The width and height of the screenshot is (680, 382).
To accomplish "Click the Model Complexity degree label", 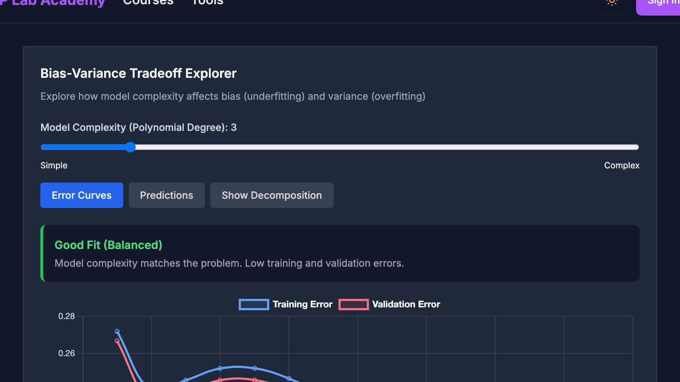I will 138,128.
